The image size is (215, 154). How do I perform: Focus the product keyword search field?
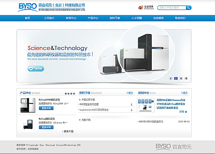(x=172, y=7)
